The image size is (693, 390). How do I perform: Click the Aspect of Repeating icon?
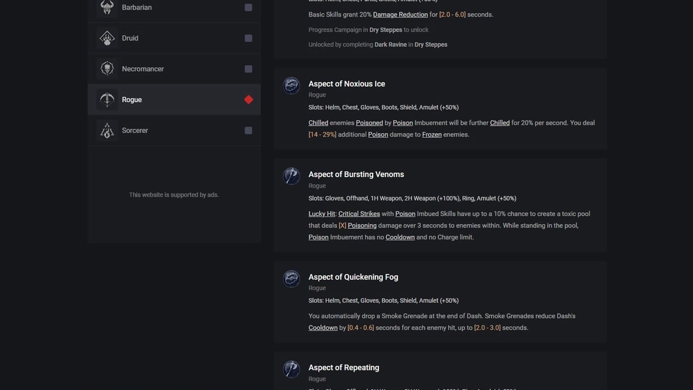point(291,369)
